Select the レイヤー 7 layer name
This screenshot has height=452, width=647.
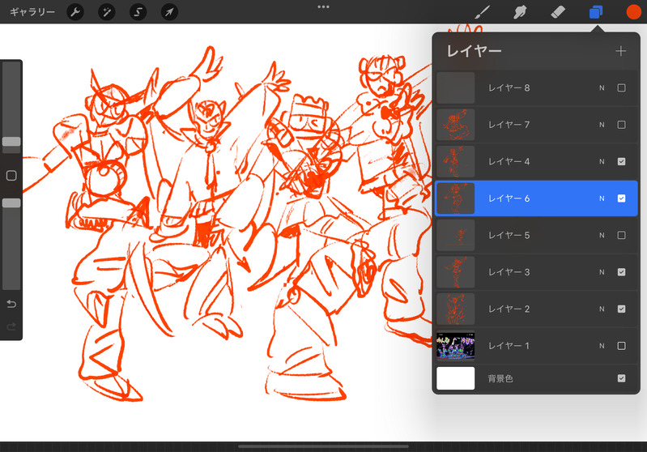509,125
